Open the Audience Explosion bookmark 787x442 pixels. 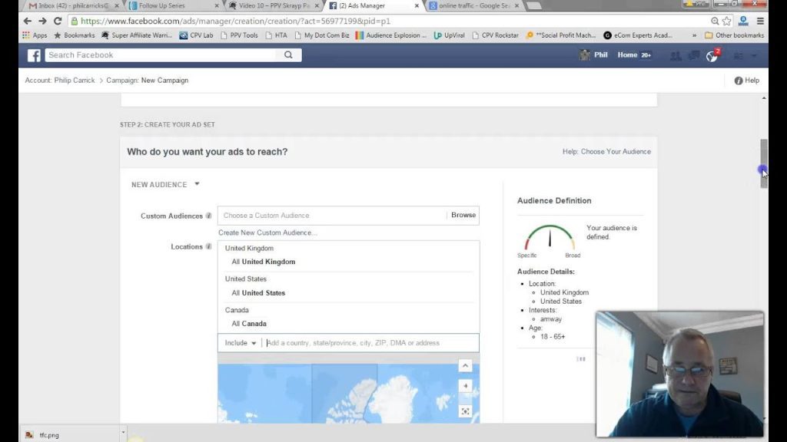[391, 35]
